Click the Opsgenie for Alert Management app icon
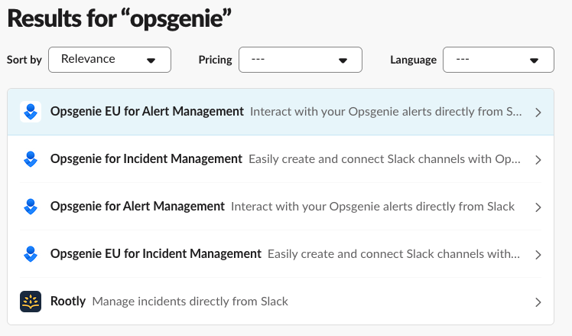 coord(31,207)
